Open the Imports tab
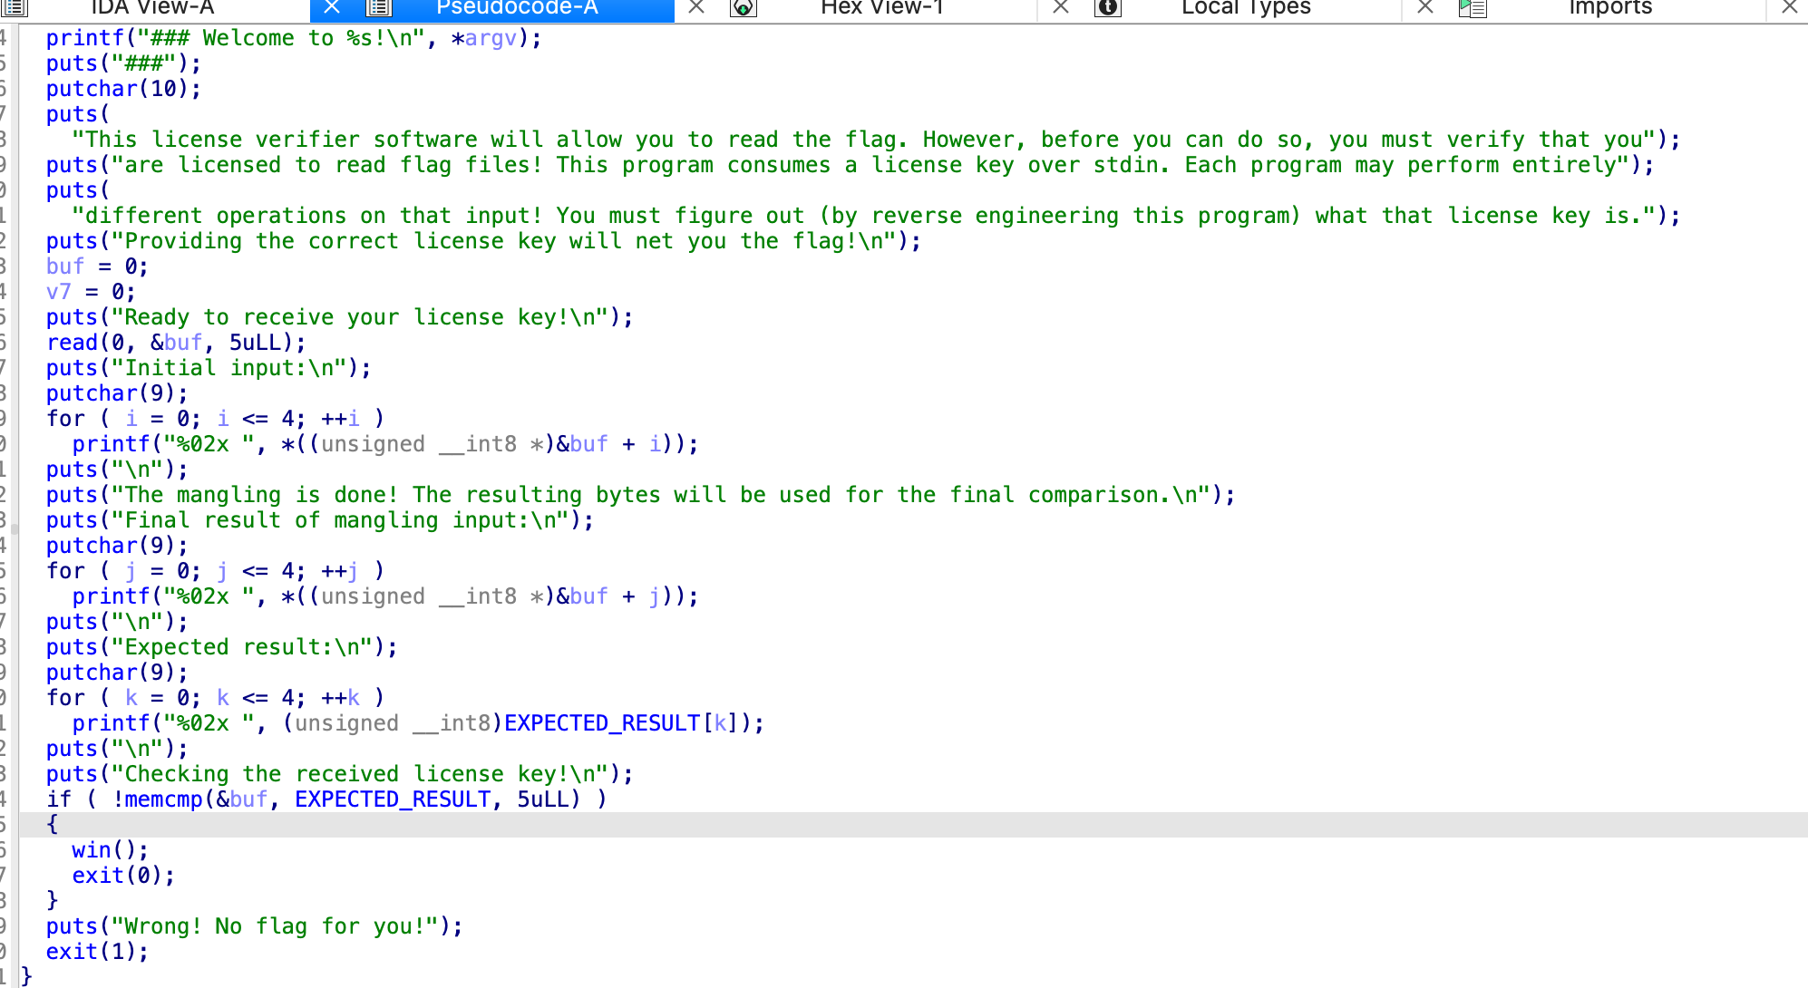Screen dimensions: 1808x988 point(1610,7)
